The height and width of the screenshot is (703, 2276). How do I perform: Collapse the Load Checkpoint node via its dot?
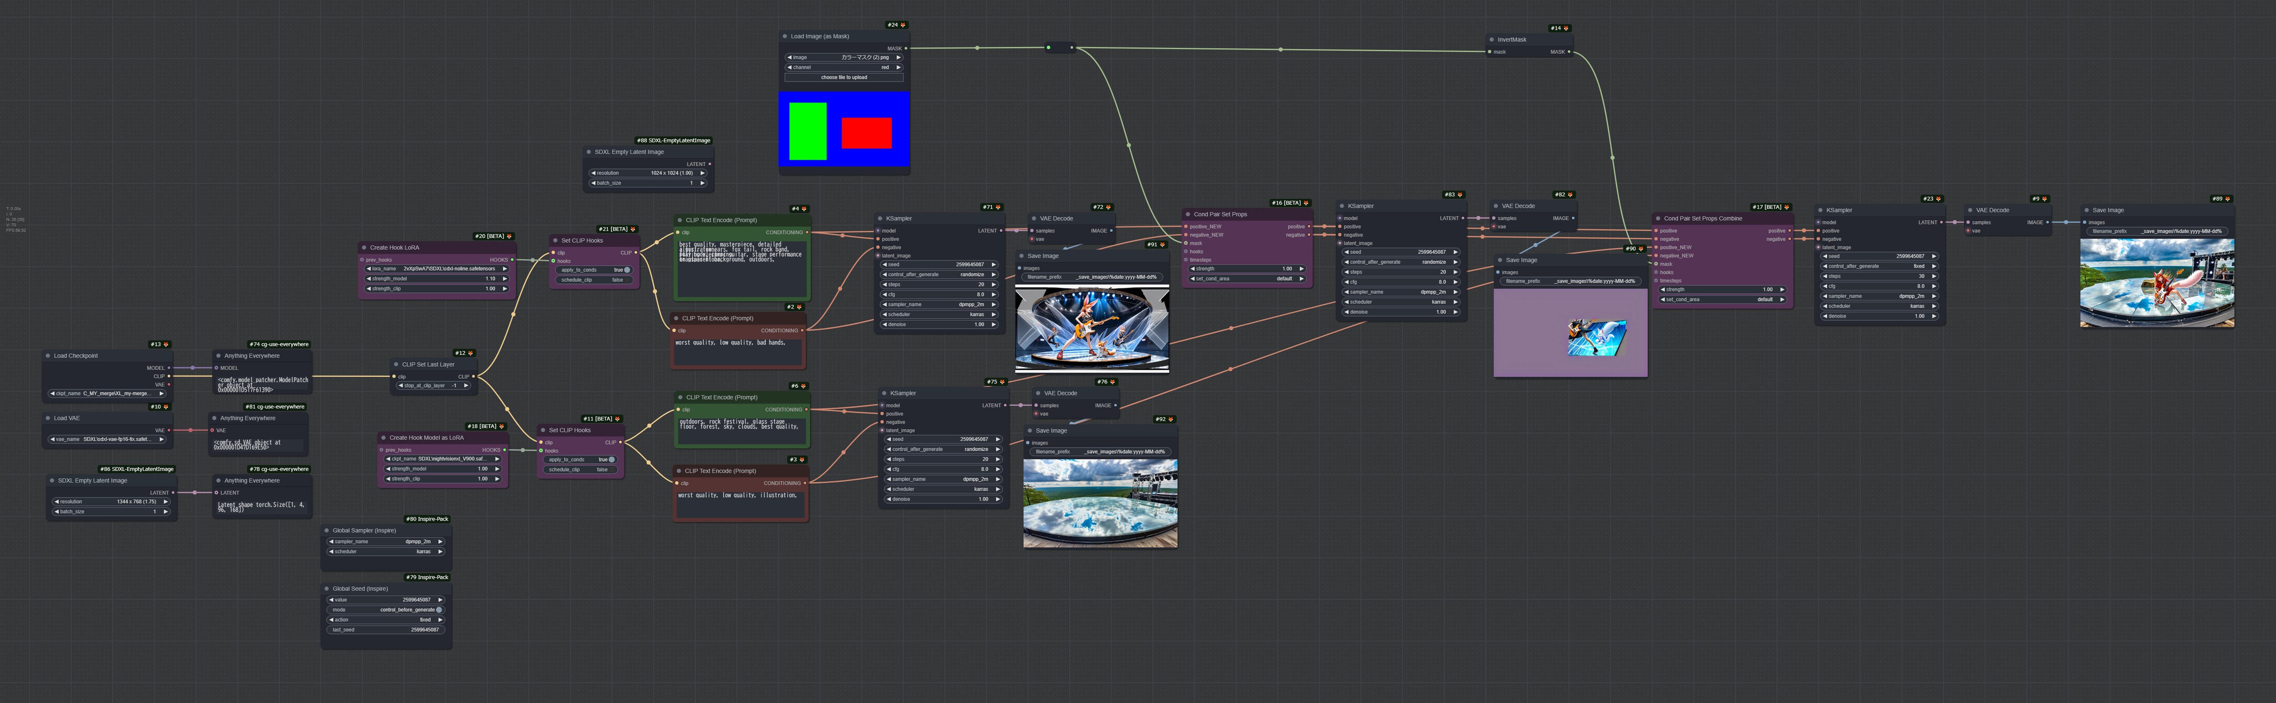tap(48, 356)
